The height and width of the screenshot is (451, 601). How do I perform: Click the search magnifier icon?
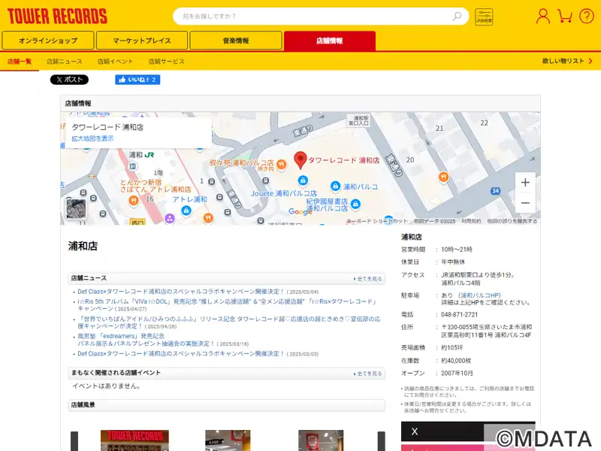point(457,16)
